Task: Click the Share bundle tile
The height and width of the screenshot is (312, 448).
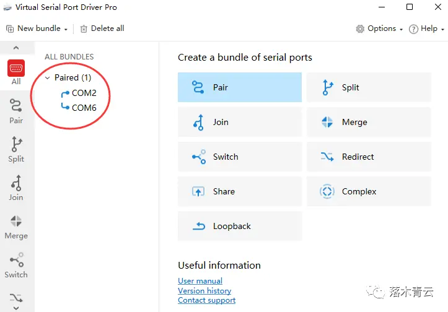Action: [x=240, y=191]
